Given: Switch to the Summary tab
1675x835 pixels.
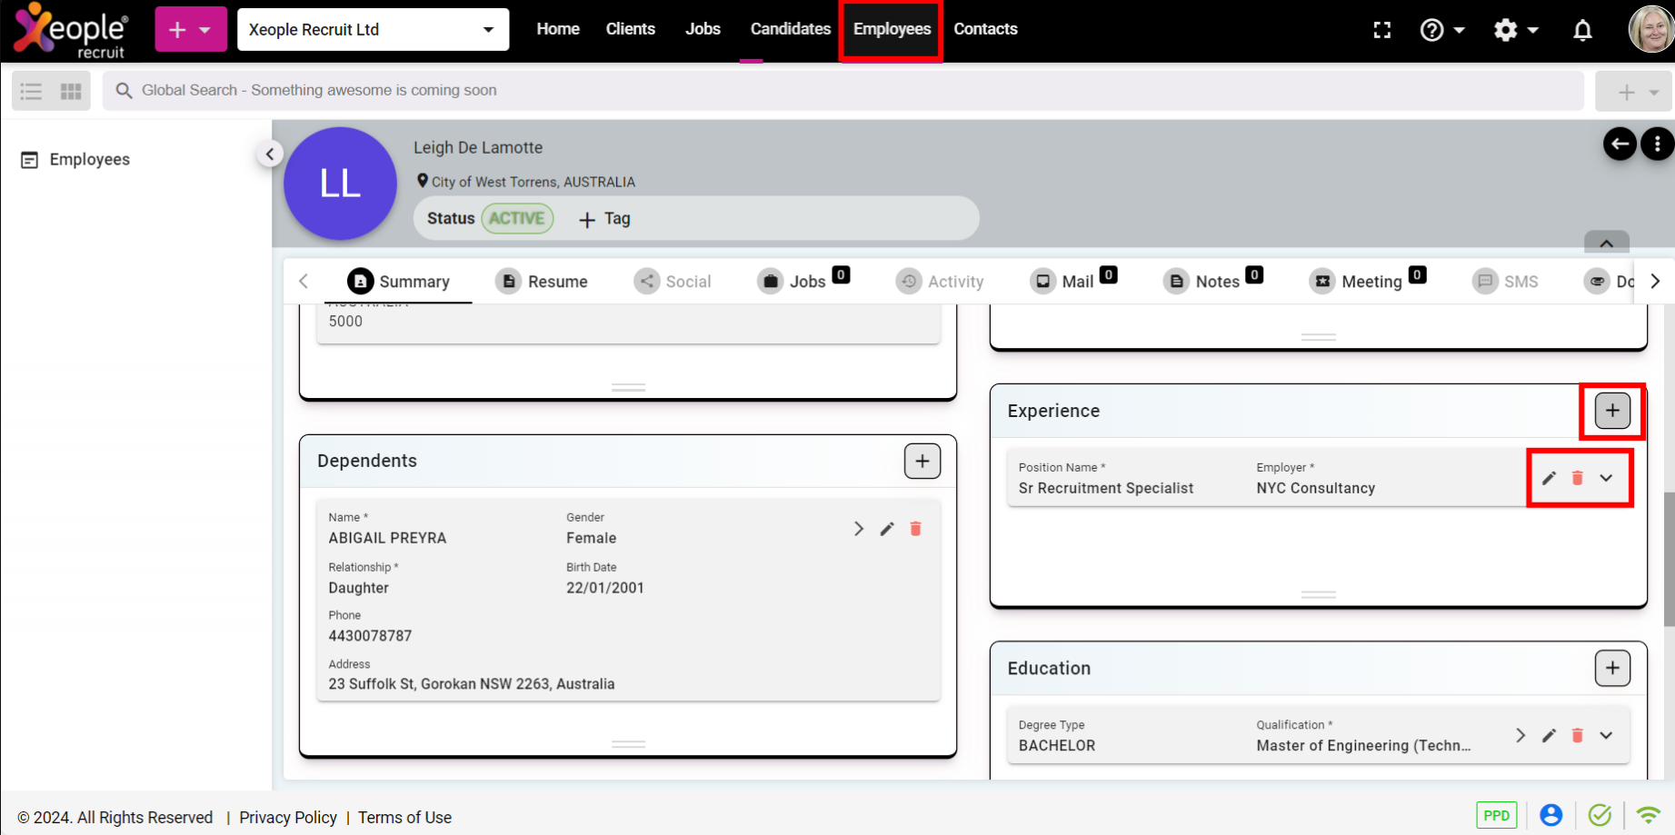Looking at the screenshot, I should (399, 282).
